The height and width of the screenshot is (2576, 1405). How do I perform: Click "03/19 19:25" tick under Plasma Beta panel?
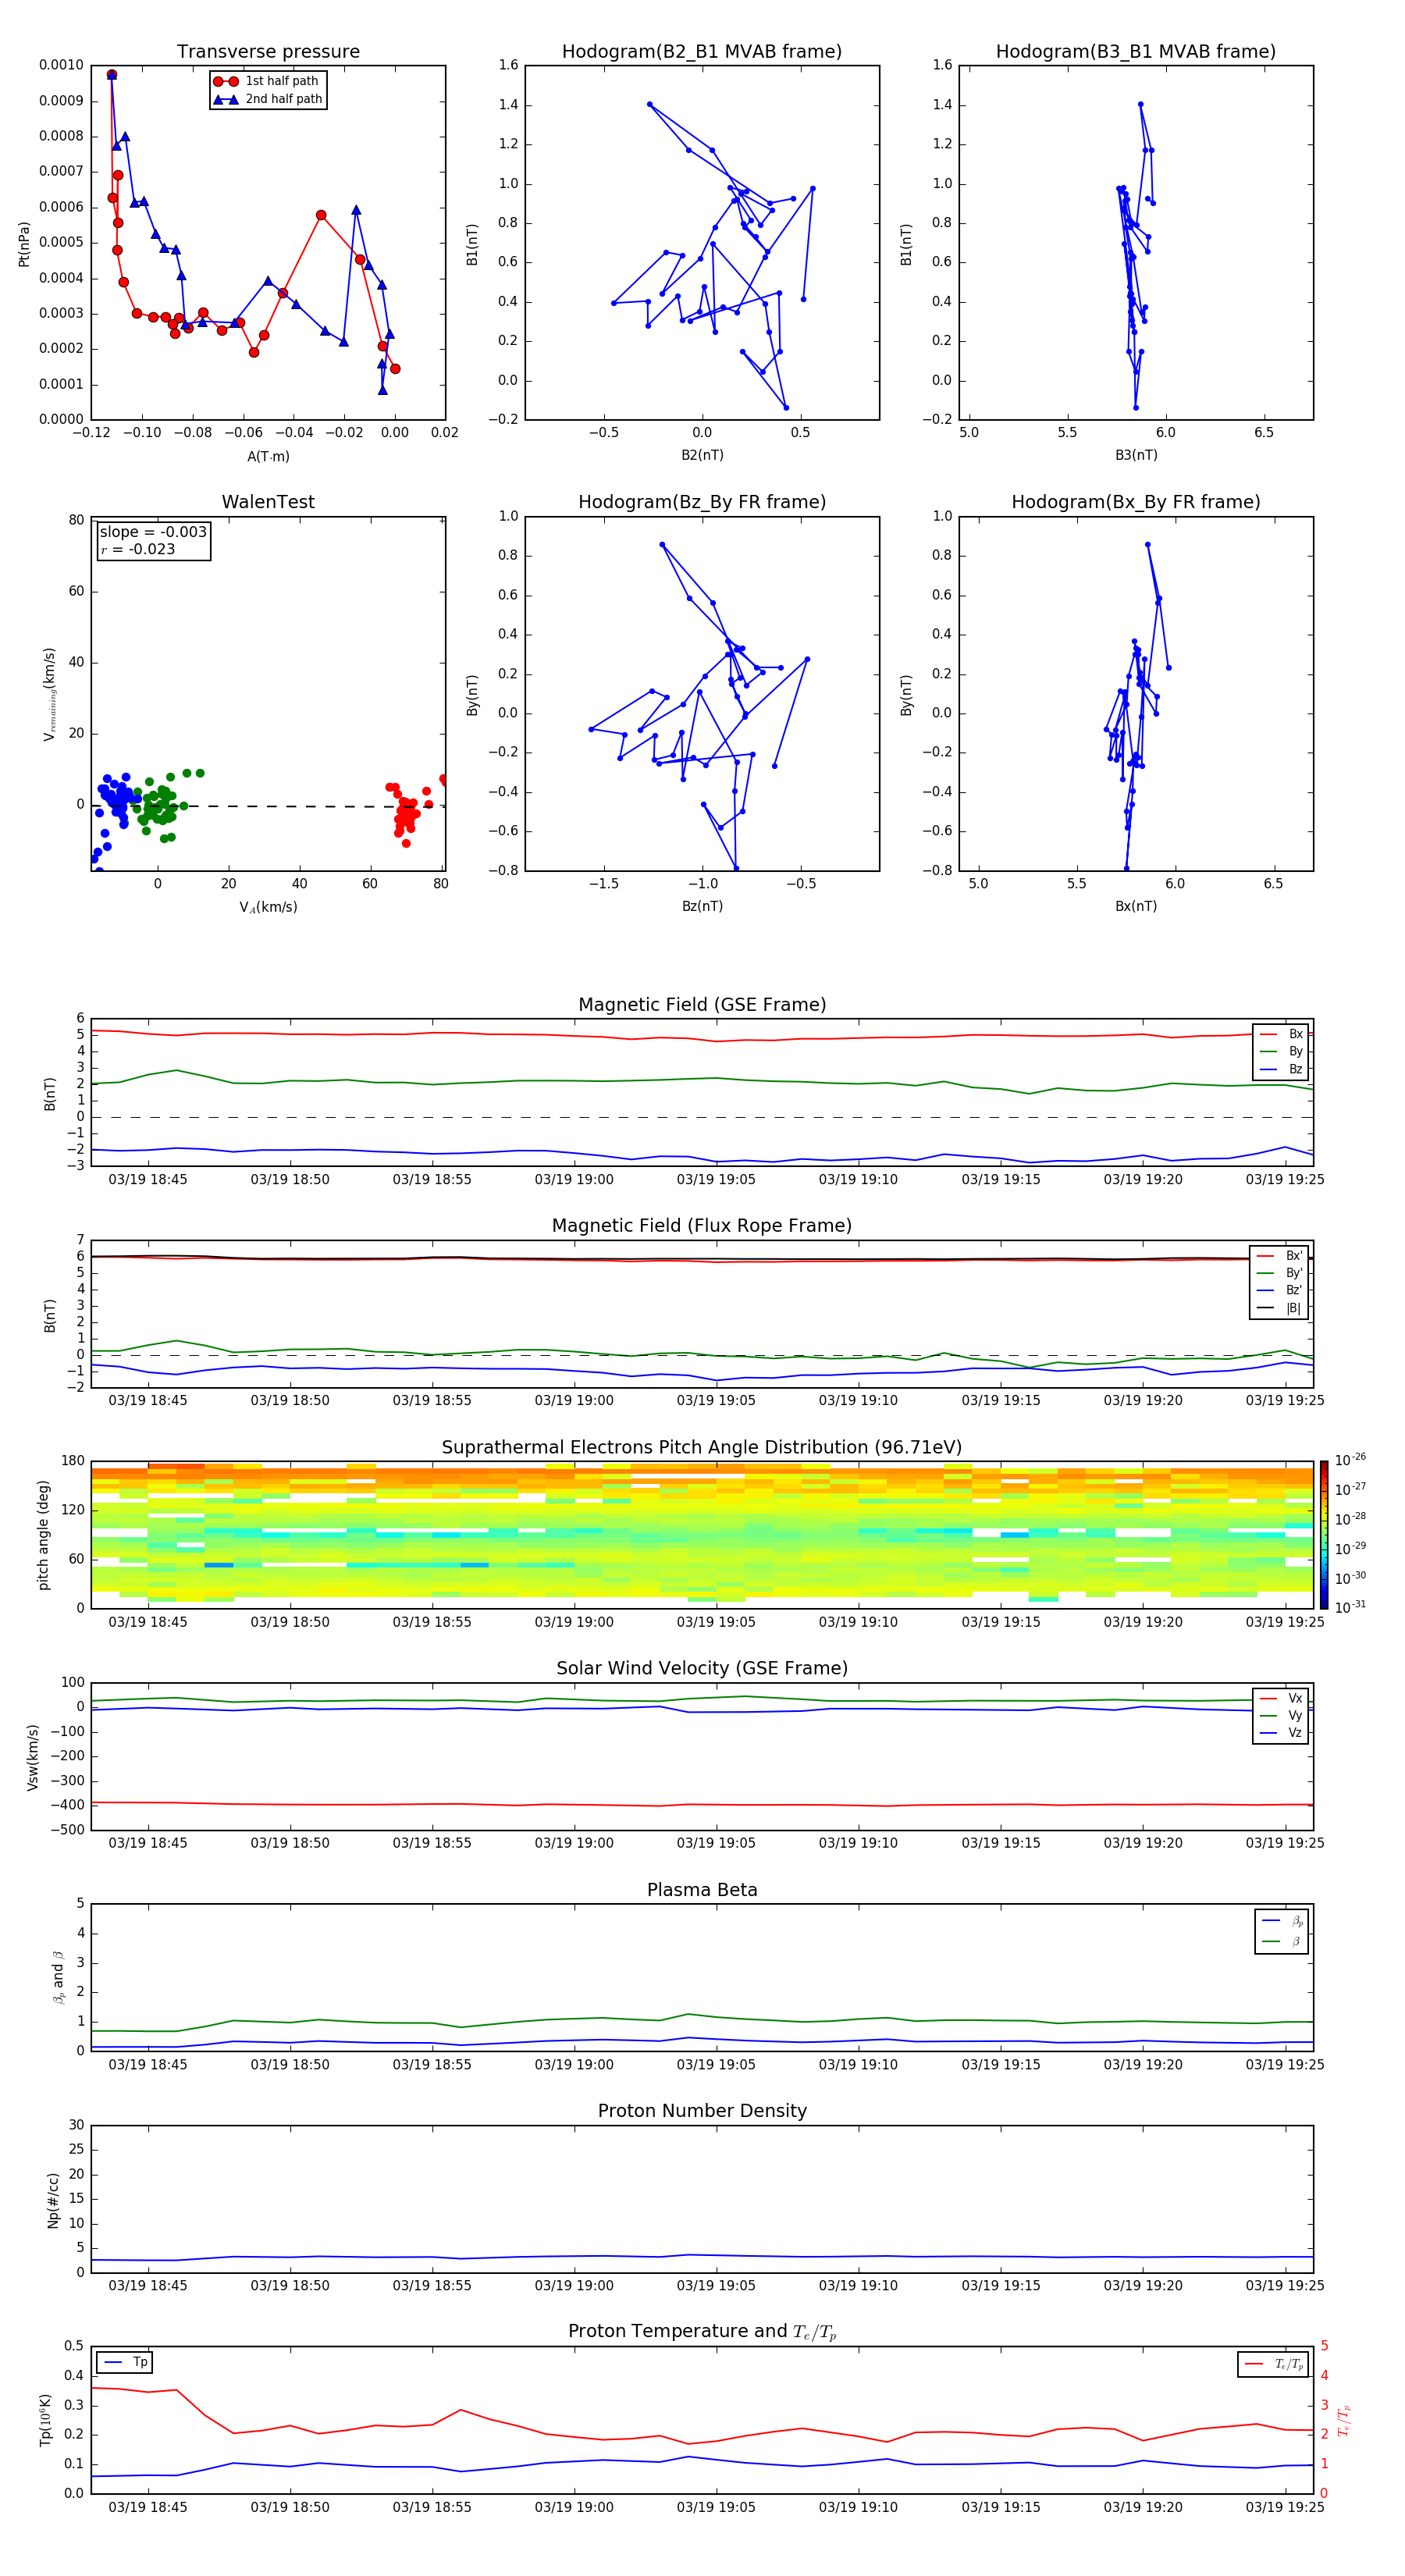pos(1285,2064)
